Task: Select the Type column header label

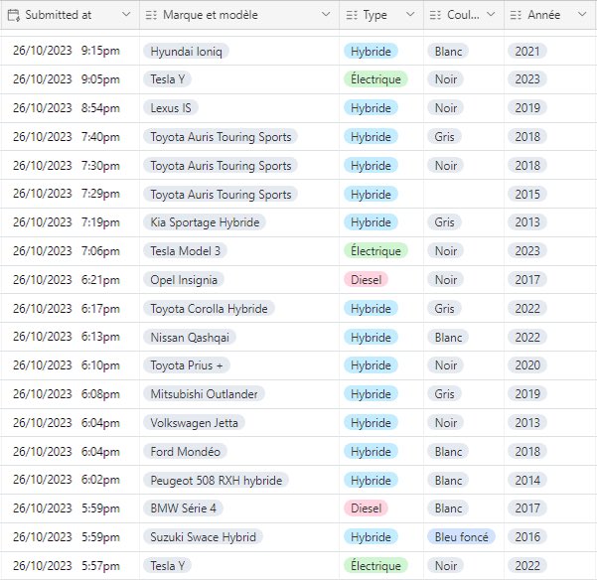Action: pos(374,15)
